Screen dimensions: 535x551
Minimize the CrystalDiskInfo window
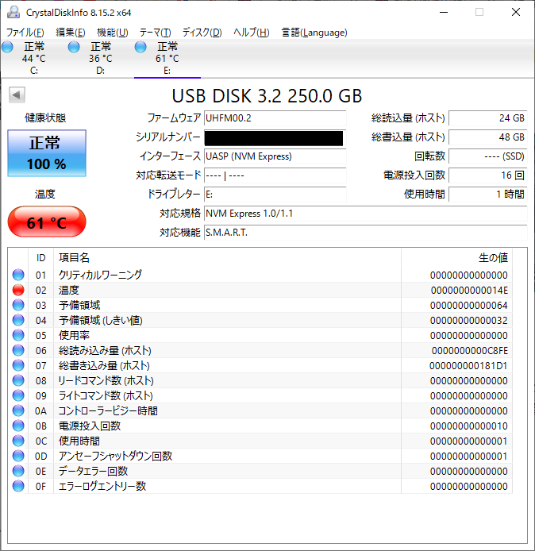tap(444, 12)
